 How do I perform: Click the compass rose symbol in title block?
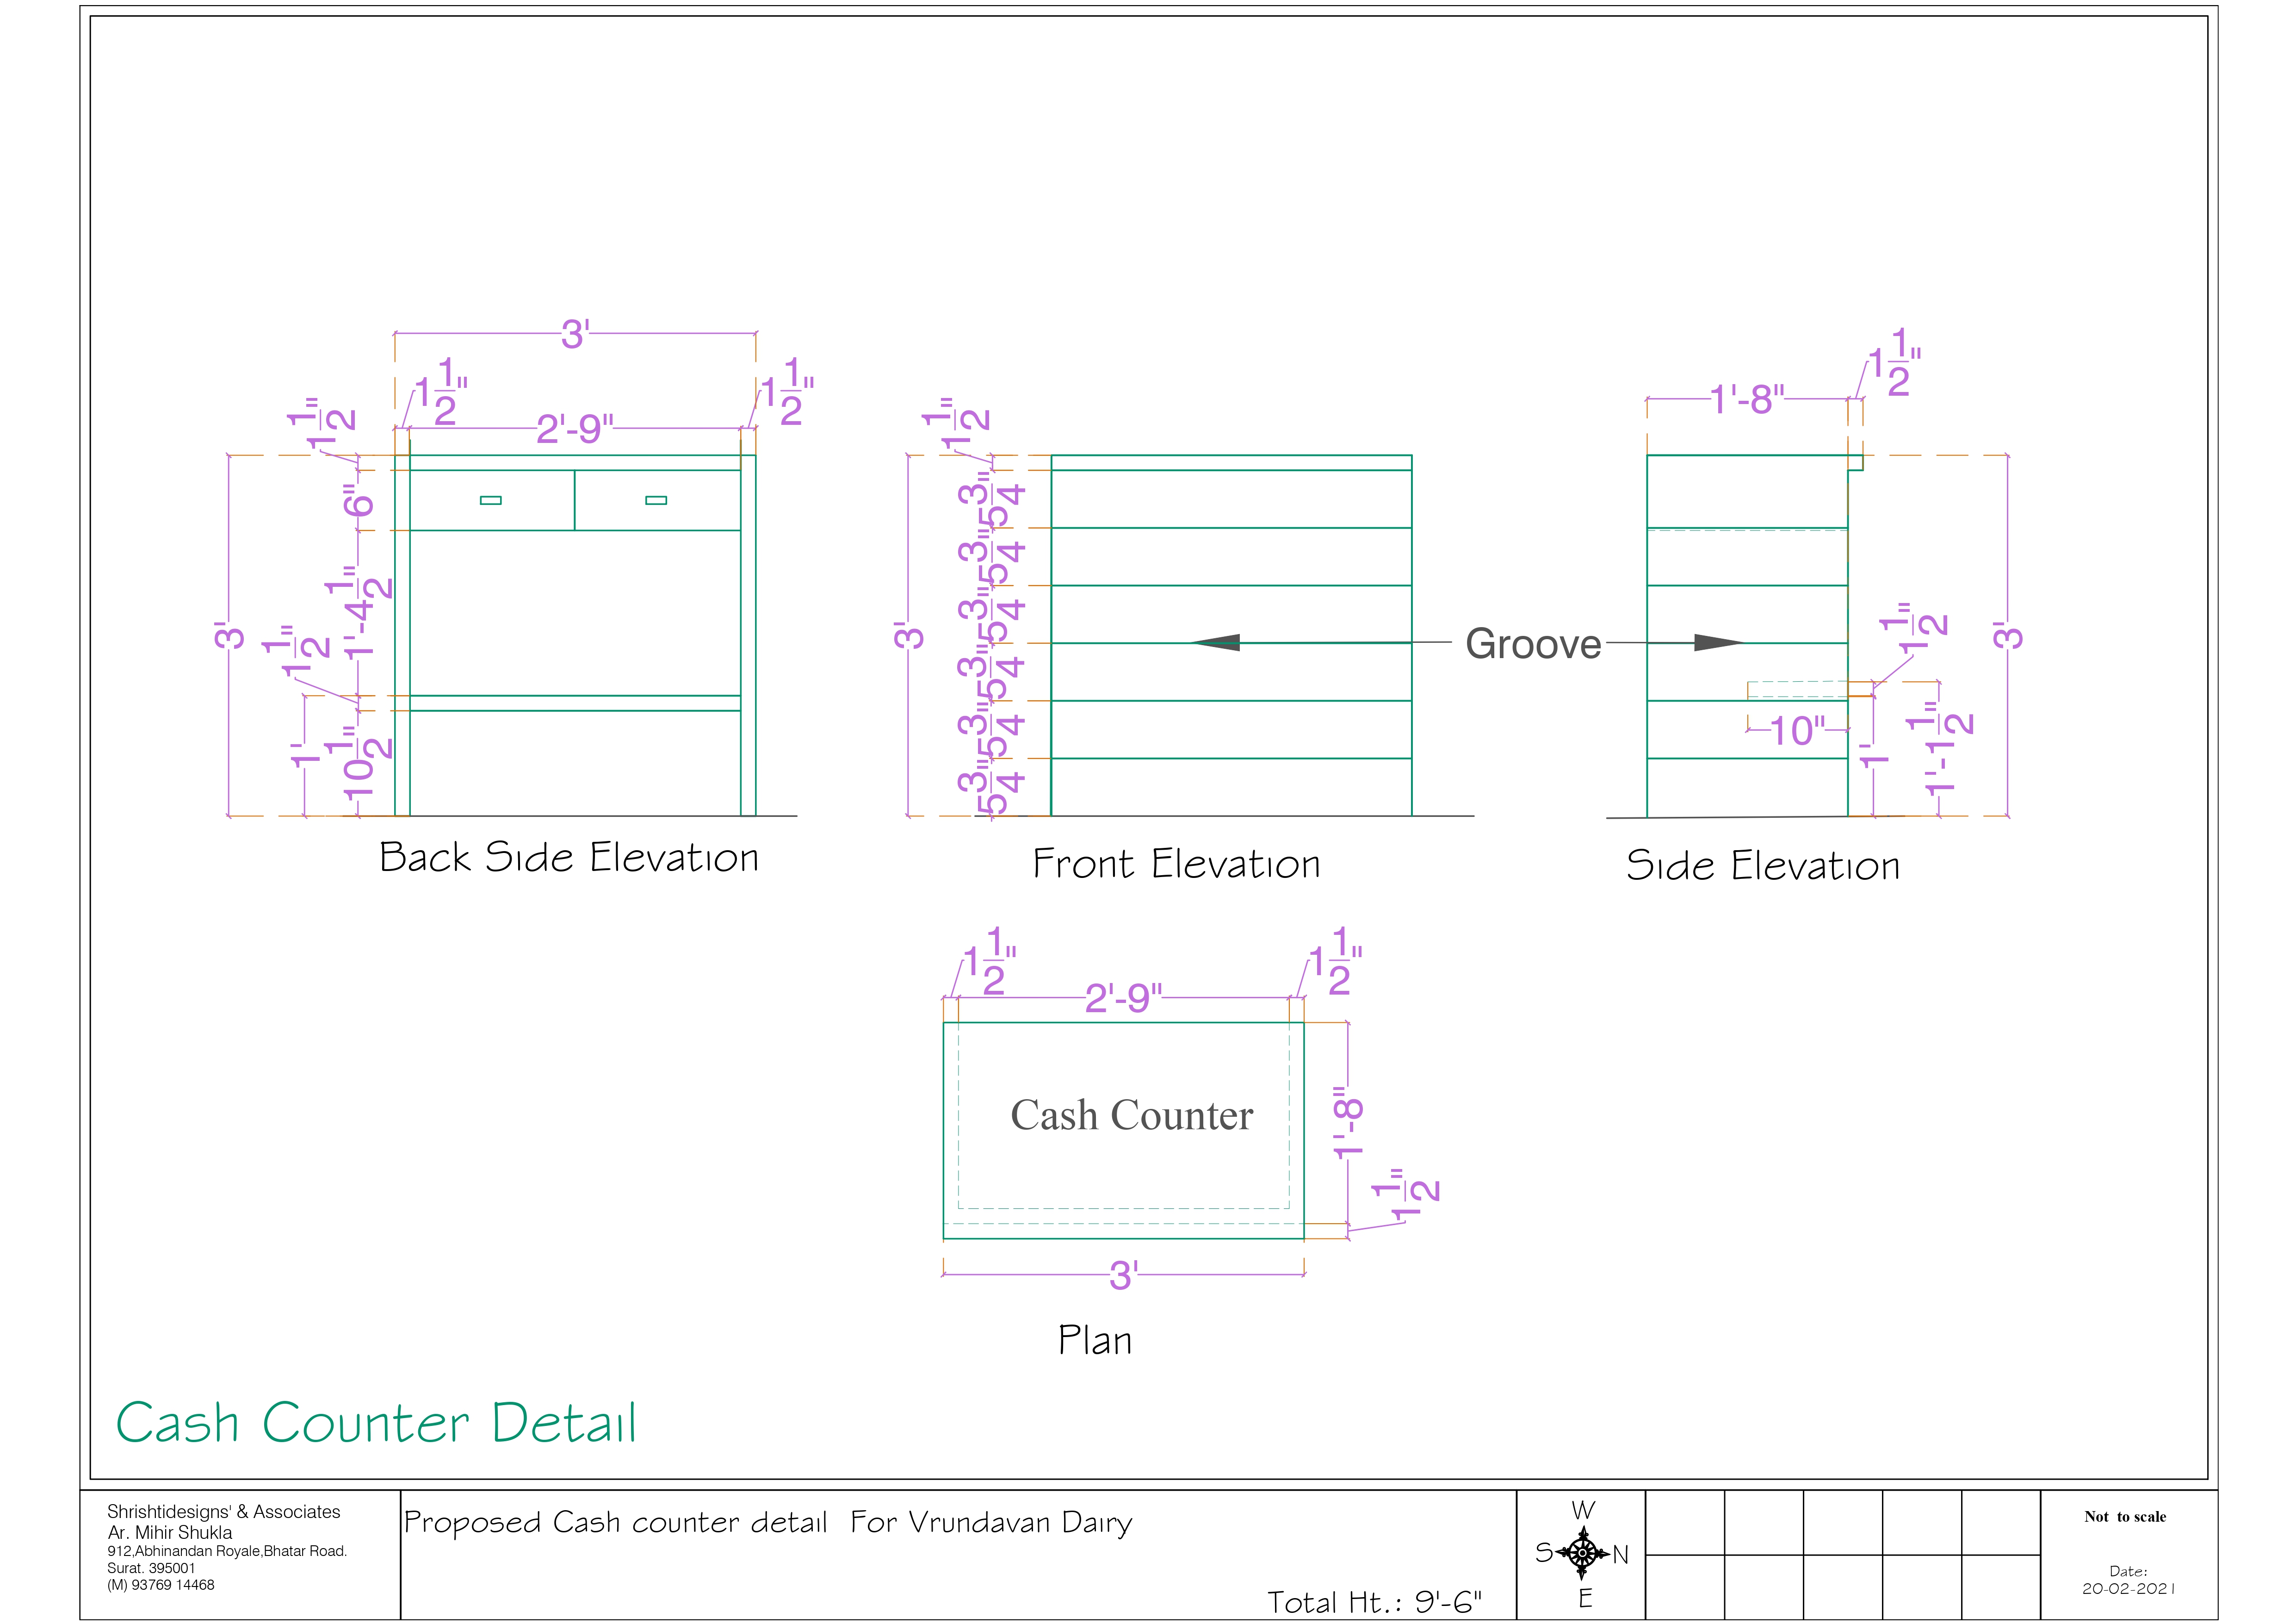tap(1582, 1552)
